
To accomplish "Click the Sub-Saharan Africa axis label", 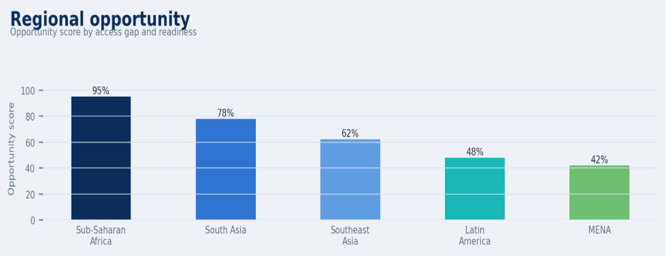I will (x=101, y=236).
